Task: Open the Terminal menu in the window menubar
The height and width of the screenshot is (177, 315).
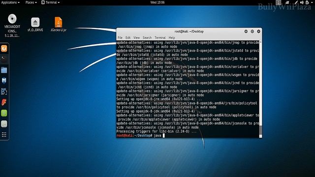Action: tap(160, 37)
